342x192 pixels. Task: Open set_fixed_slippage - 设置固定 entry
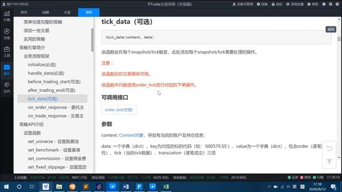point(57,167)
